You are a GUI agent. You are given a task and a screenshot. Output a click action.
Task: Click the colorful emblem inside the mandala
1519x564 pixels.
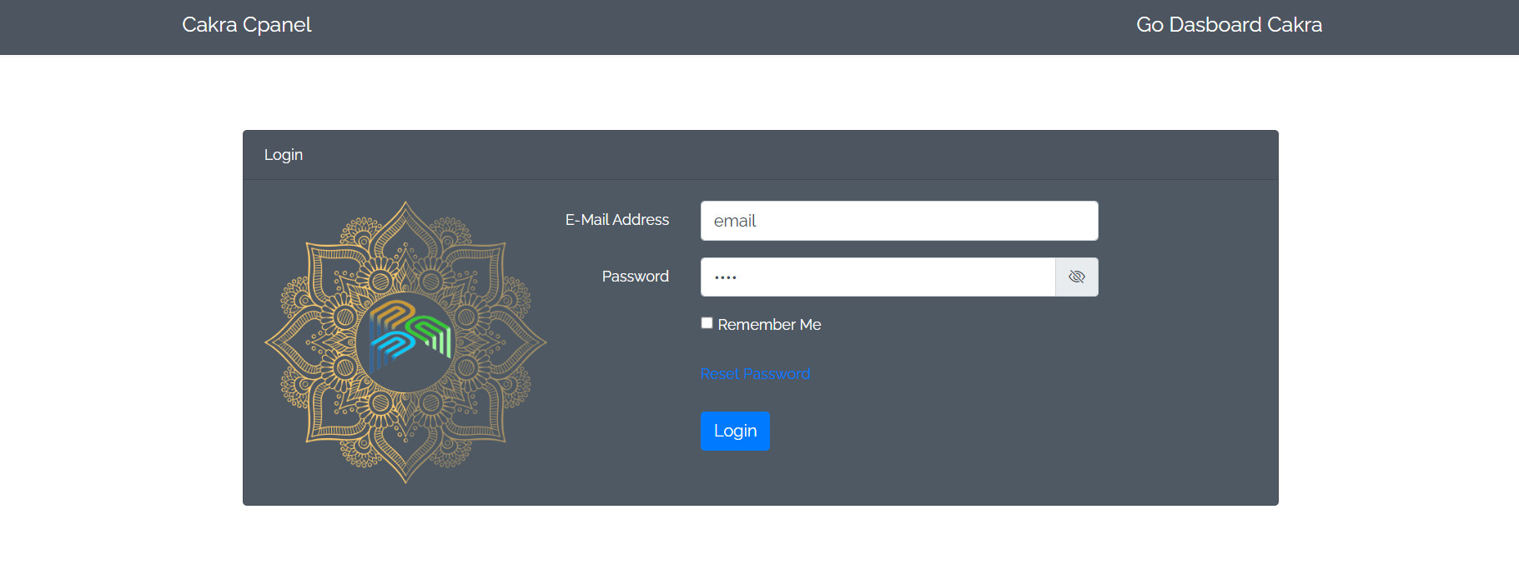(x=409, y=339)
